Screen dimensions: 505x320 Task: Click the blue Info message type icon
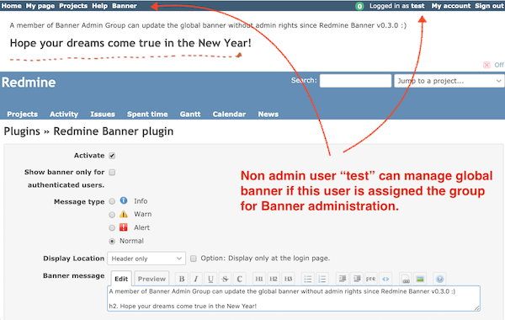(124, 200)
